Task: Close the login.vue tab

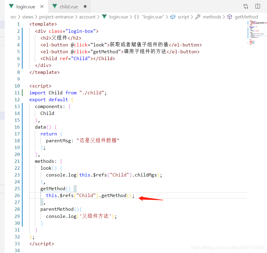Action: pyautogui.click(x=42, y=7)
